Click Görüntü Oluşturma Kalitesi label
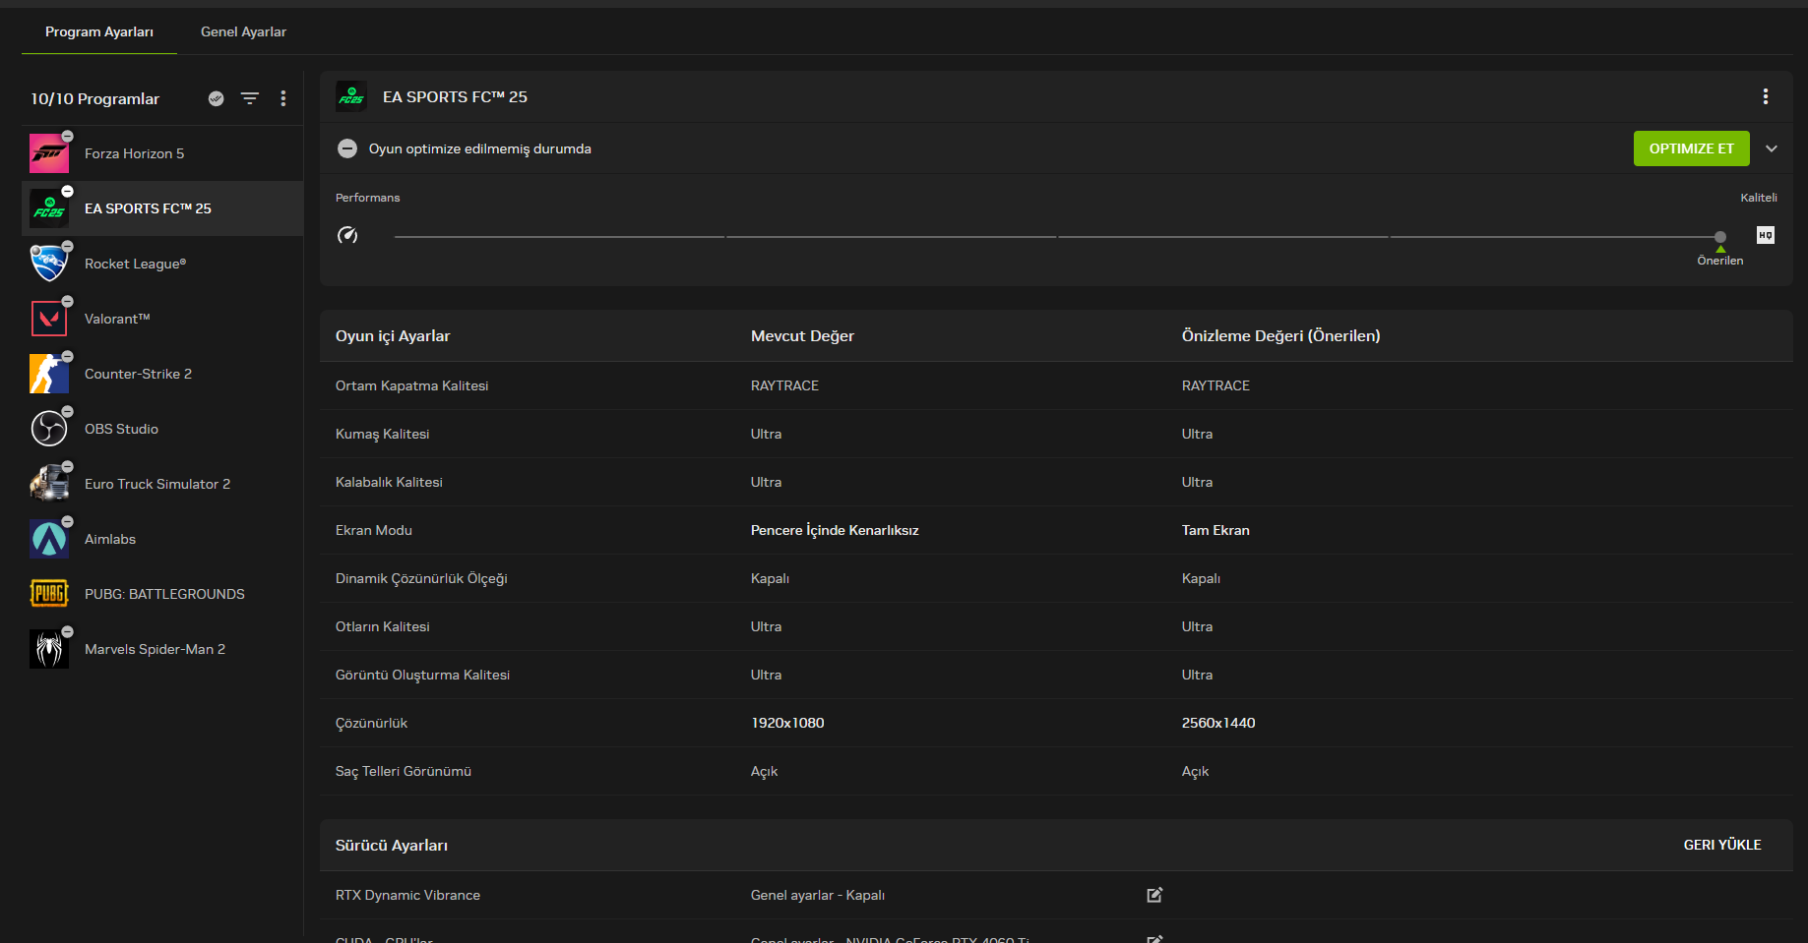The height and width of the screenshot is (943, 1808). pos(422,675)
